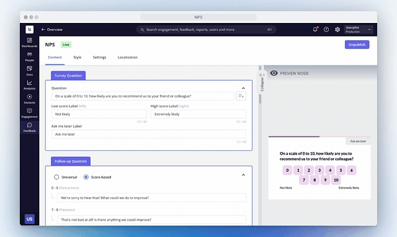This screenshot has width=397, height=237.
Task: Edit the High score Label field
Action: click(198, 114)
